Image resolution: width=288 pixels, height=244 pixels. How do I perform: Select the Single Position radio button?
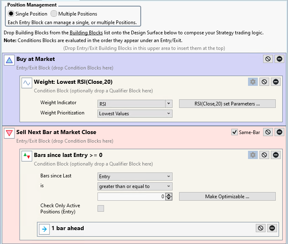point(11,14)
